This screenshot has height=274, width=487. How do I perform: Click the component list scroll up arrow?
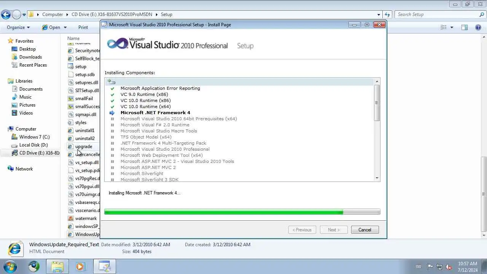tap(377, 81)
